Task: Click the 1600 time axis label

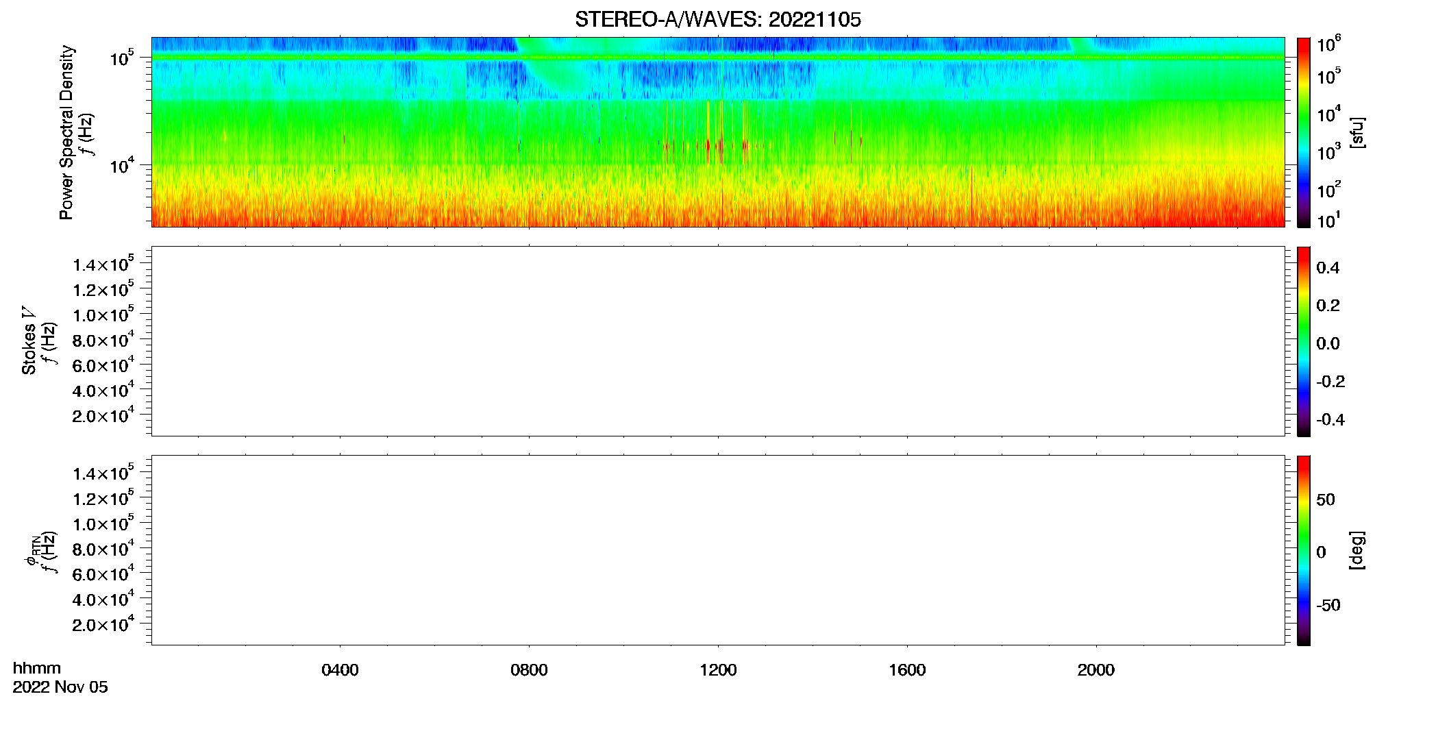Action: [x=907, y=670]
